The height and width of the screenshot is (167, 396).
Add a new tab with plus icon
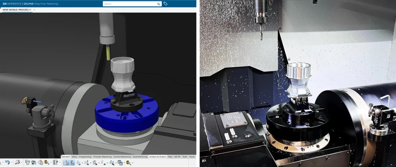(34, 10)
